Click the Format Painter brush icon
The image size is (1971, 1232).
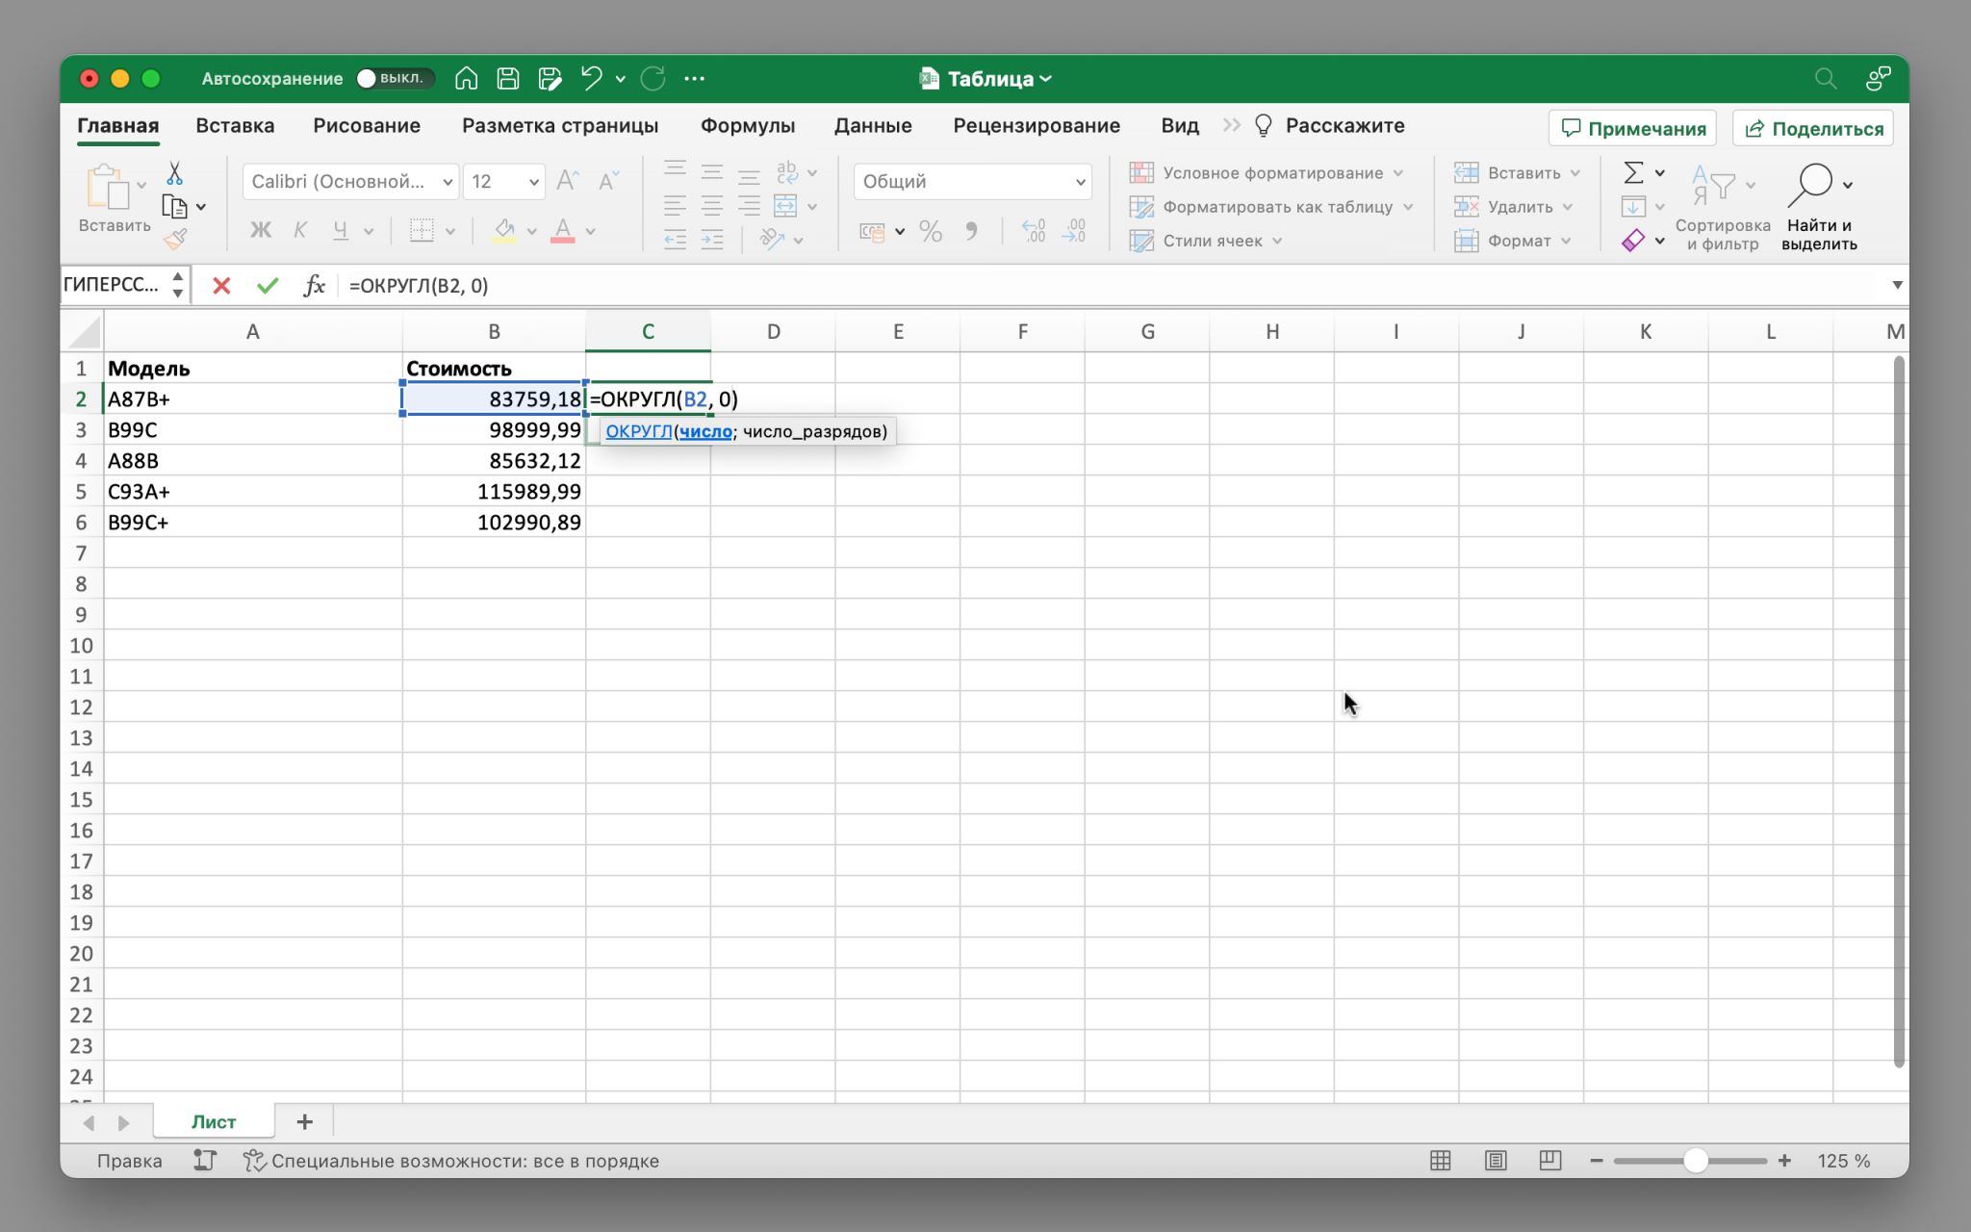click(x=175, y=240)
